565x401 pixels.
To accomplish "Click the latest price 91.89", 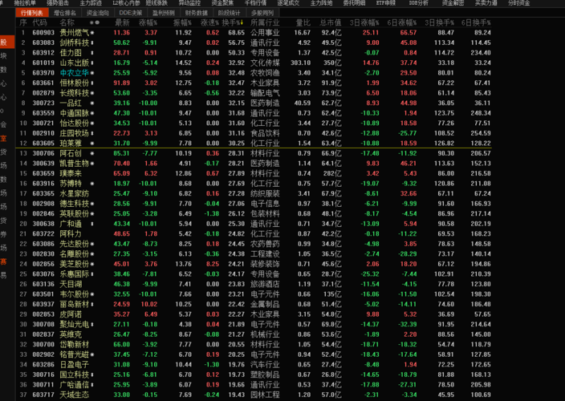I will pos(121,83).
